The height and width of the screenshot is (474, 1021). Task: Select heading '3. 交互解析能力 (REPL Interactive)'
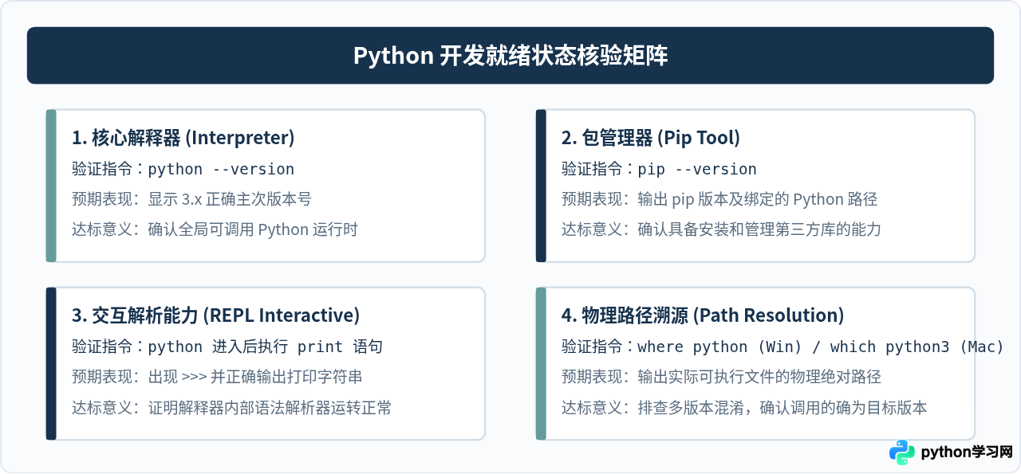pos(216,315)
